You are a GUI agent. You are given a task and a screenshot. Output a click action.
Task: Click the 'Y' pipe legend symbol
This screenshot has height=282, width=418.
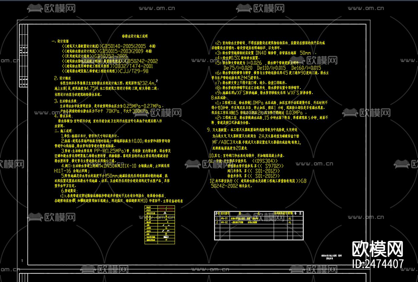(x=166, y=210)
